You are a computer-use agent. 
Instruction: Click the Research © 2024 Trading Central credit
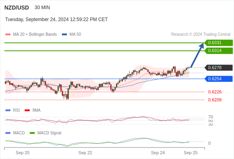click(x=201, y=35)
